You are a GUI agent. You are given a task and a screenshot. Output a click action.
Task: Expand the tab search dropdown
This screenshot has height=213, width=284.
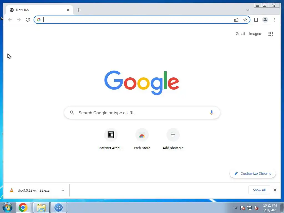(248, 10)
